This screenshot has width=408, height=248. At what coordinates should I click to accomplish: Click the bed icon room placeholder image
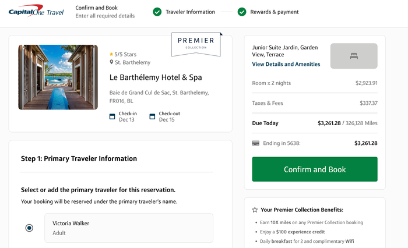coord(354,56)
